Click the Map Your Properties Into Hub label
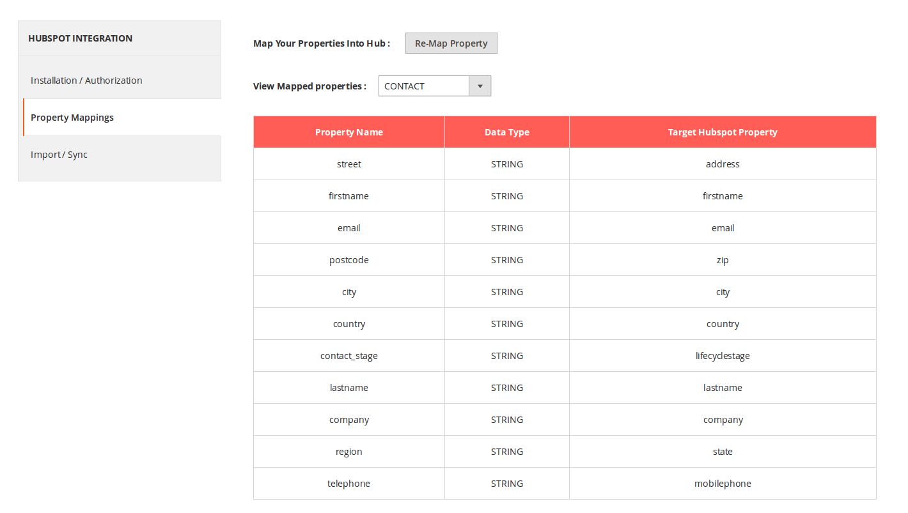This screenshot has width=908, height=513. point(322,43)
